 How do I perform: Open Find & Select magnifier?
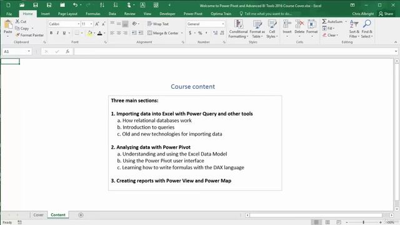367,29
